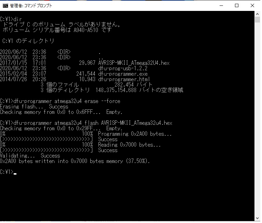Viewport: 262px width, 223px height.
Task: Click the flash AVRISP-MKII_ATmega32u4.hex command line
Action: pyautogui.click(x=86, y=123)
